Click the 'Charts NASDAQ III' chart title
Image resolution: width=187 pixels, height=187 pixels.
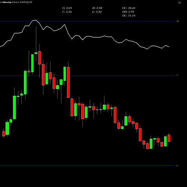[22, 2]
